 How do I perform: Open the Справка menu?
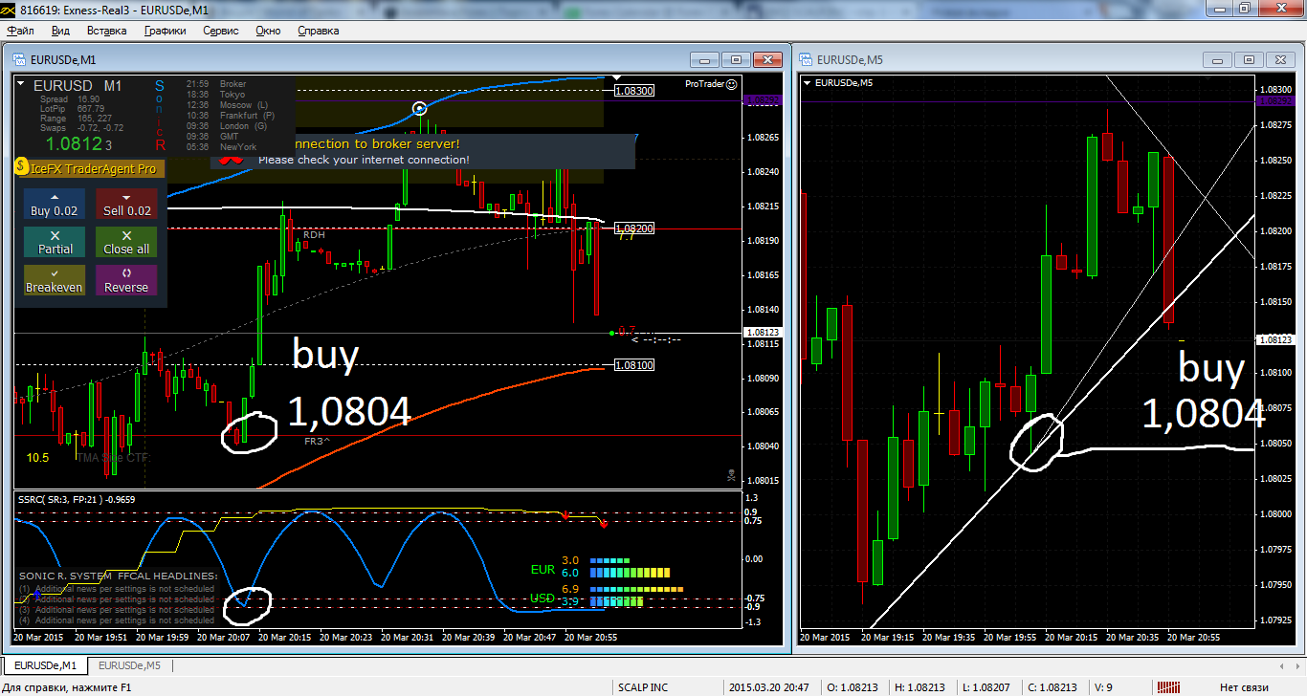[319, 31]
